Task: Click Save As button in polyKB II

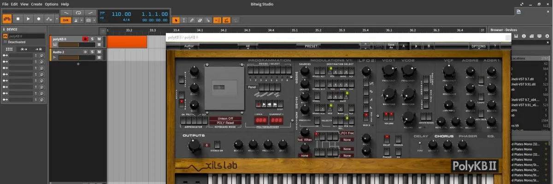Action: click(391, 46)
